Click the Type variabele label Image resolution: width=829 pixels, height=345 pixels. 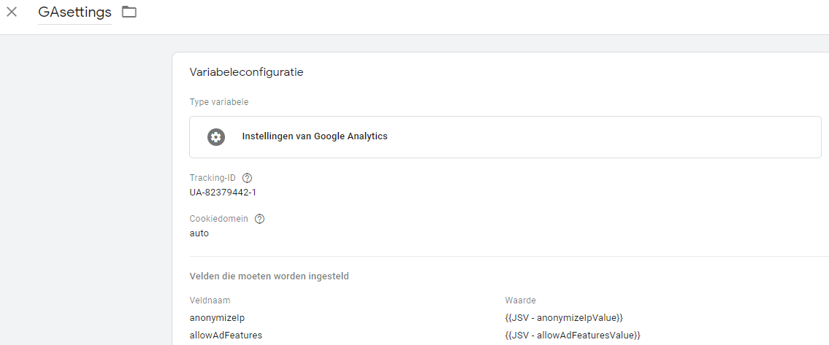(218, 102)
